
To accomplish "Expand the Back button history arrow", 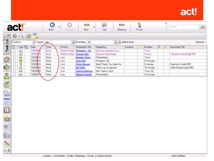I will [x=59, y=27].
